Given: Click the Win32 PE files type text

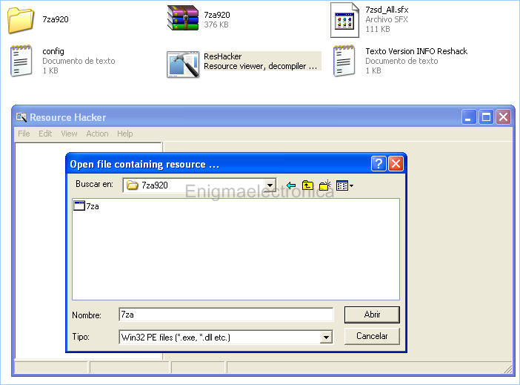Looking at the screenshot, I should [x=176, y=338].
